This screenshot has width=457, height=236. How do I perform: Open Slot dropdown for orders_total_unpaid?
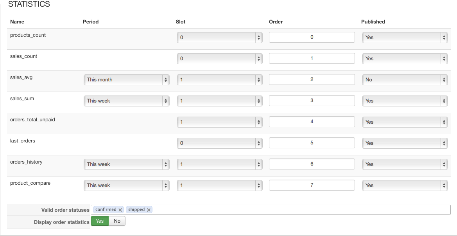(x=219, y=122)
